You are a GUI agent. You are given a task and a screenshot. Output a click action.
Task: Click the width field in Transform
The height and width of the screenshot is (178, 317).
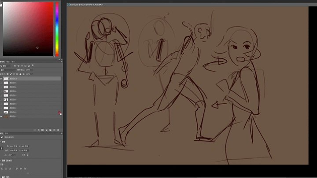coord(14,146)
